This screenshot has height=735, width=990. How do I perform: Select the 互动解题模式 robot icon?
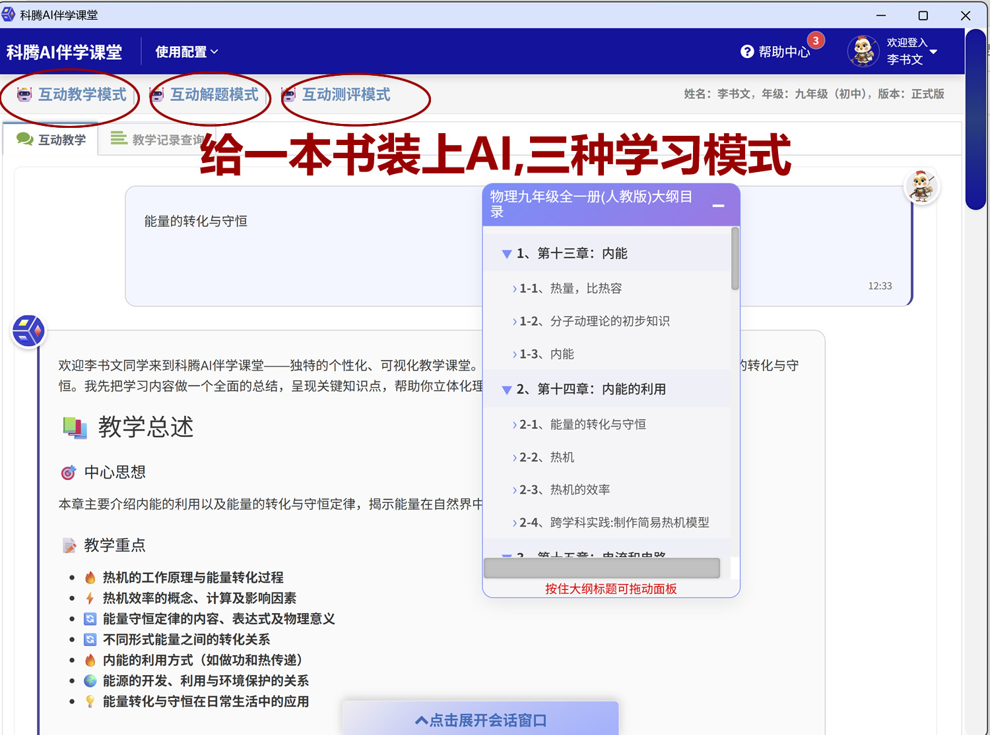click(157, 95)
